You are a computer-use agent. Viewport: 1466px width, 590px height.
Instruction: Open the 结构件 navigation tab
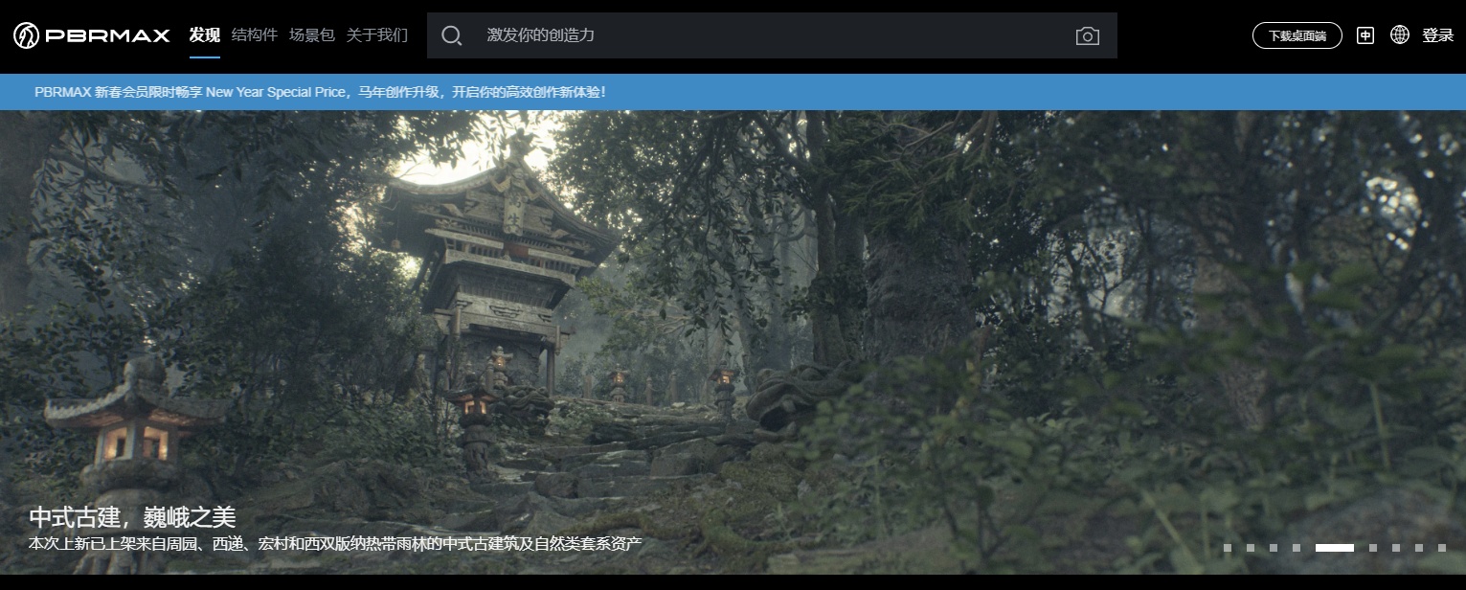255,35
